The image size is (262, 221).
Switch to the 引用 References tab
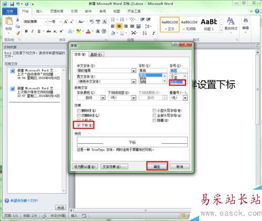coord(74,11)
